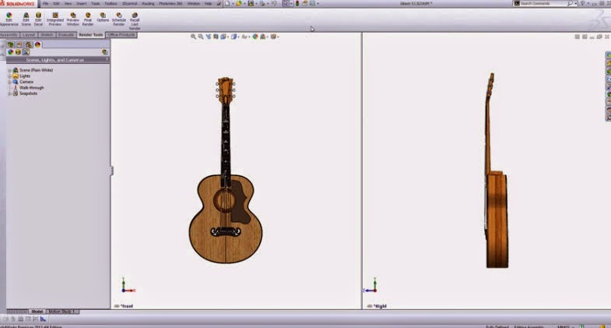
Task: Click the PhotoView options icon in DisplayManager panel
Action: pyautogui.click(x=105, y=52)
